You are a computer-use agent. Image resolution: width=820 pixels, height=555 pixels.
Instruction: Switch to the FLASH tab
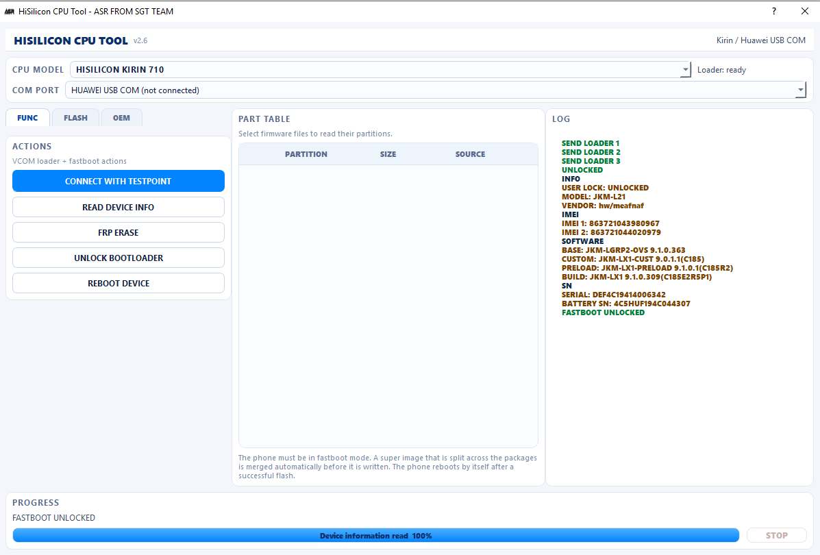75,118
